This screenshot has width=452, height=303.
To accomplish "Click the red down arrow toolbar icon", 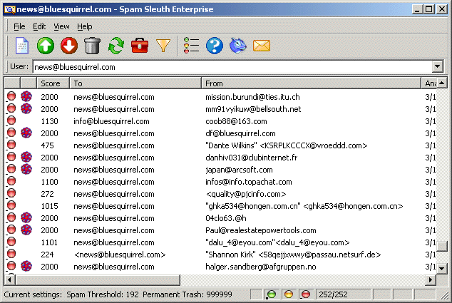I will tap(69, 46).
